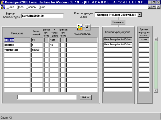Select the терминал node name cell
161x120 pixels.
[17, 50]
